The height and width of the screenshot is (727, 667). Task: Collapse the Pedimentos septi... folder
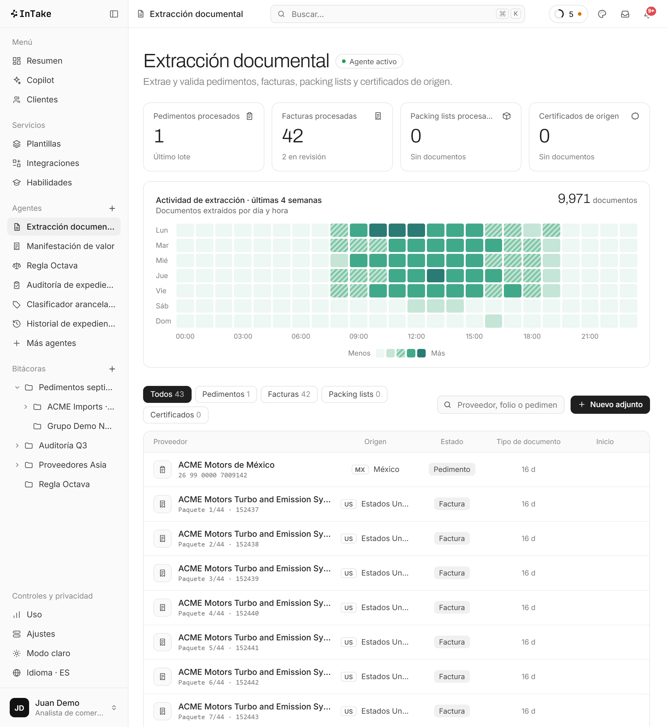point(17,387)
